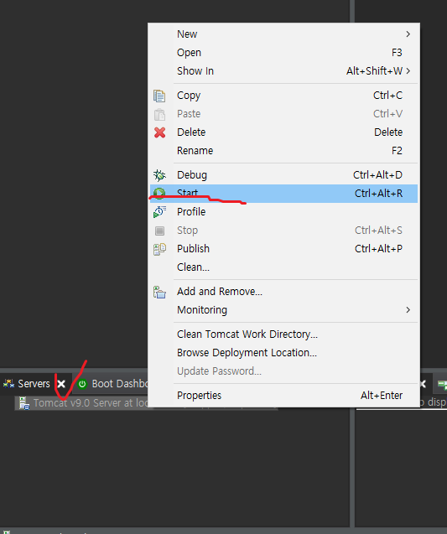Open Properties from the context menu
447x534 pixels.
tap(283, 396)
